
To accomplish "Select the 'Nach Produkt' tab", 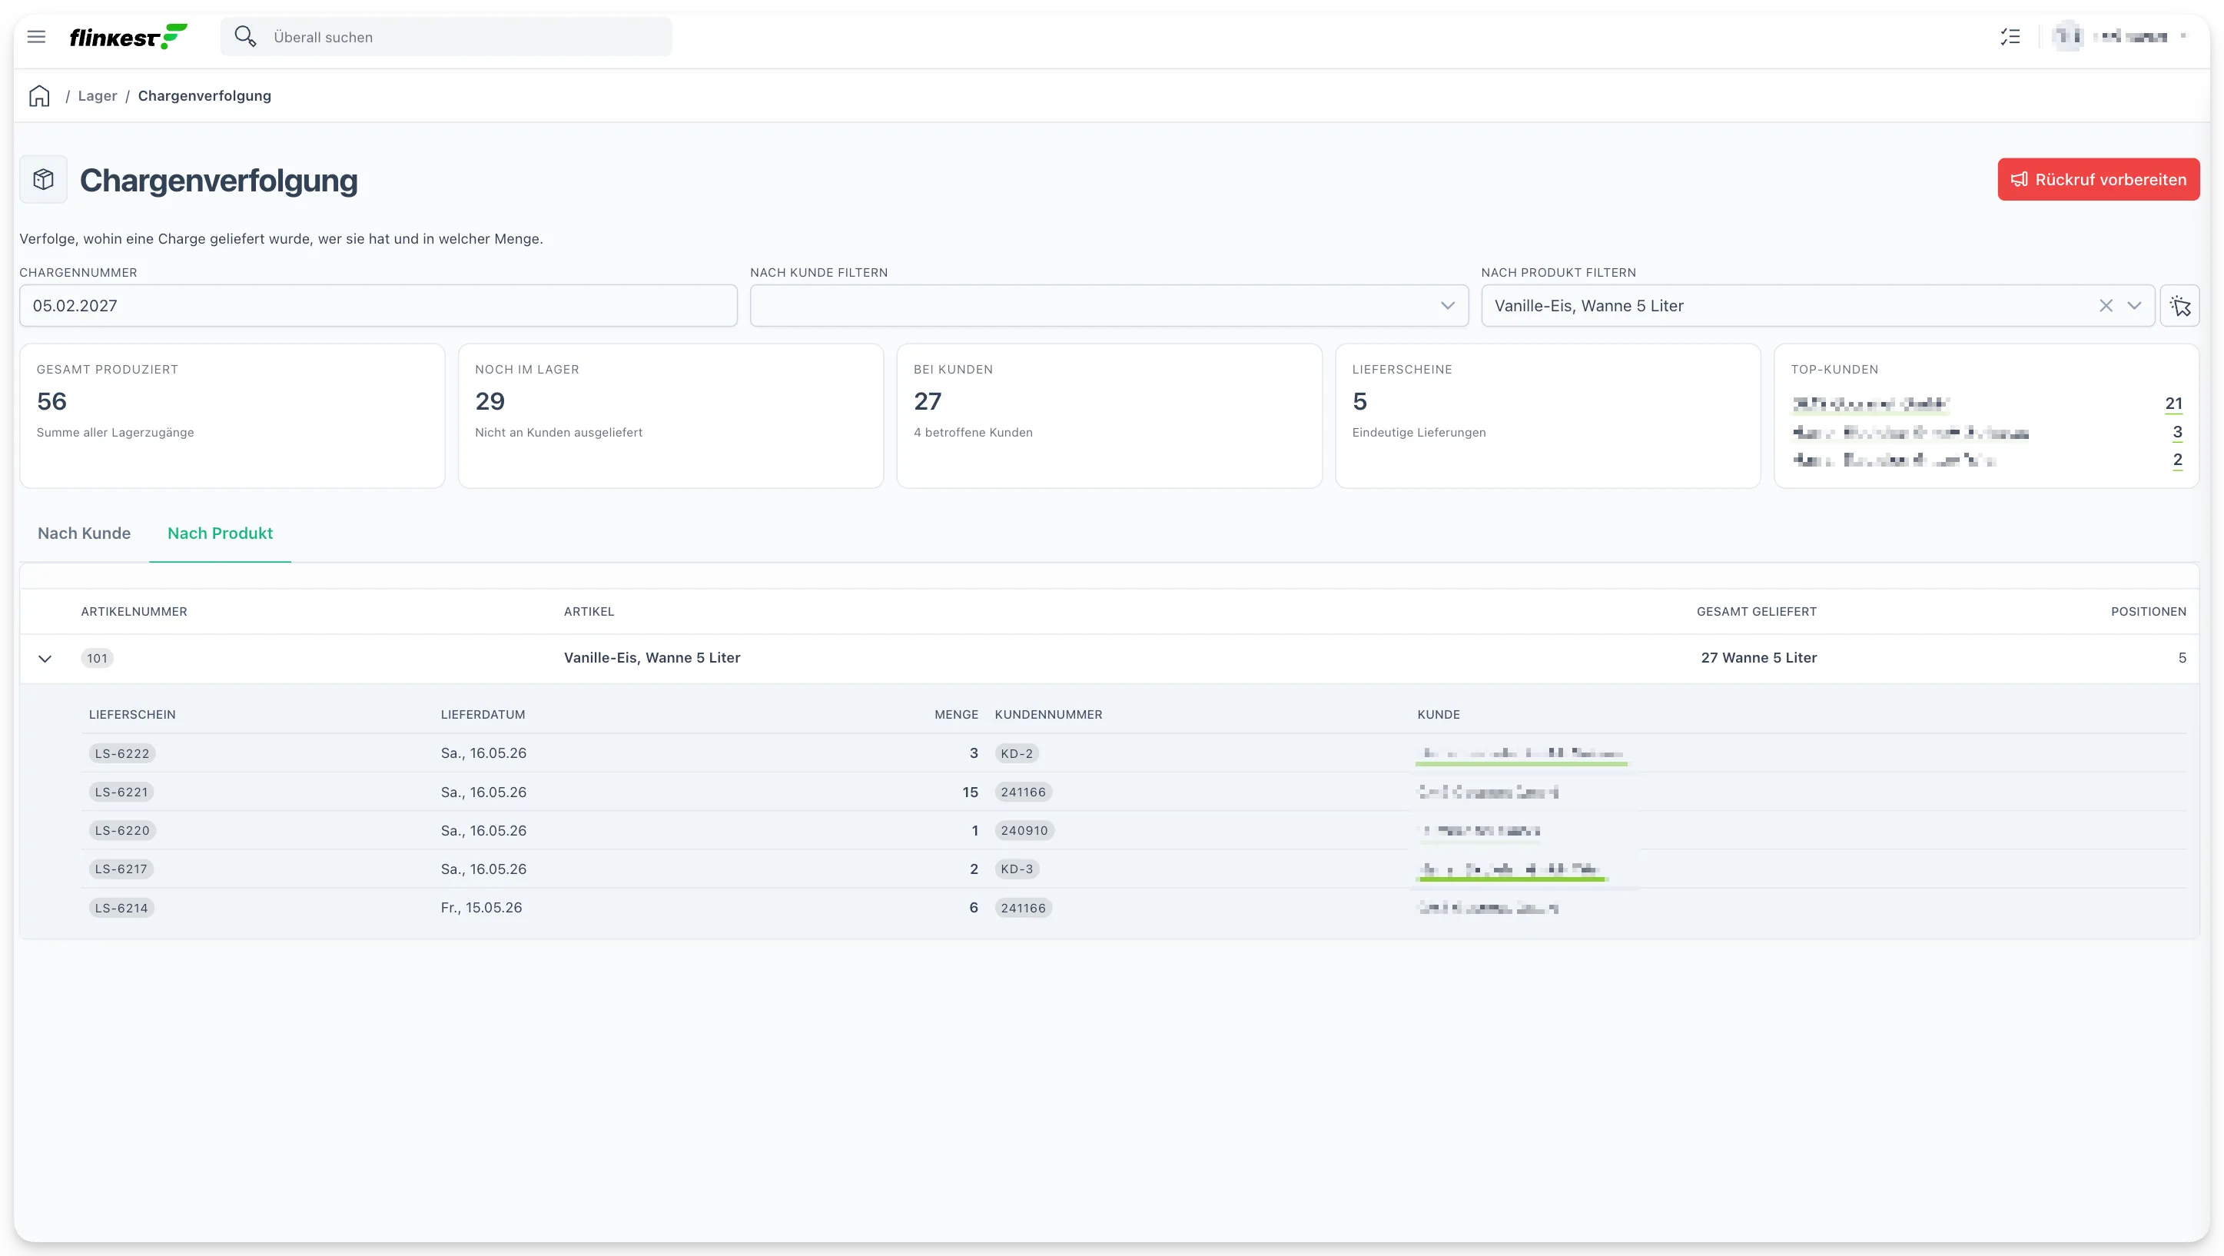I will 220,534.
